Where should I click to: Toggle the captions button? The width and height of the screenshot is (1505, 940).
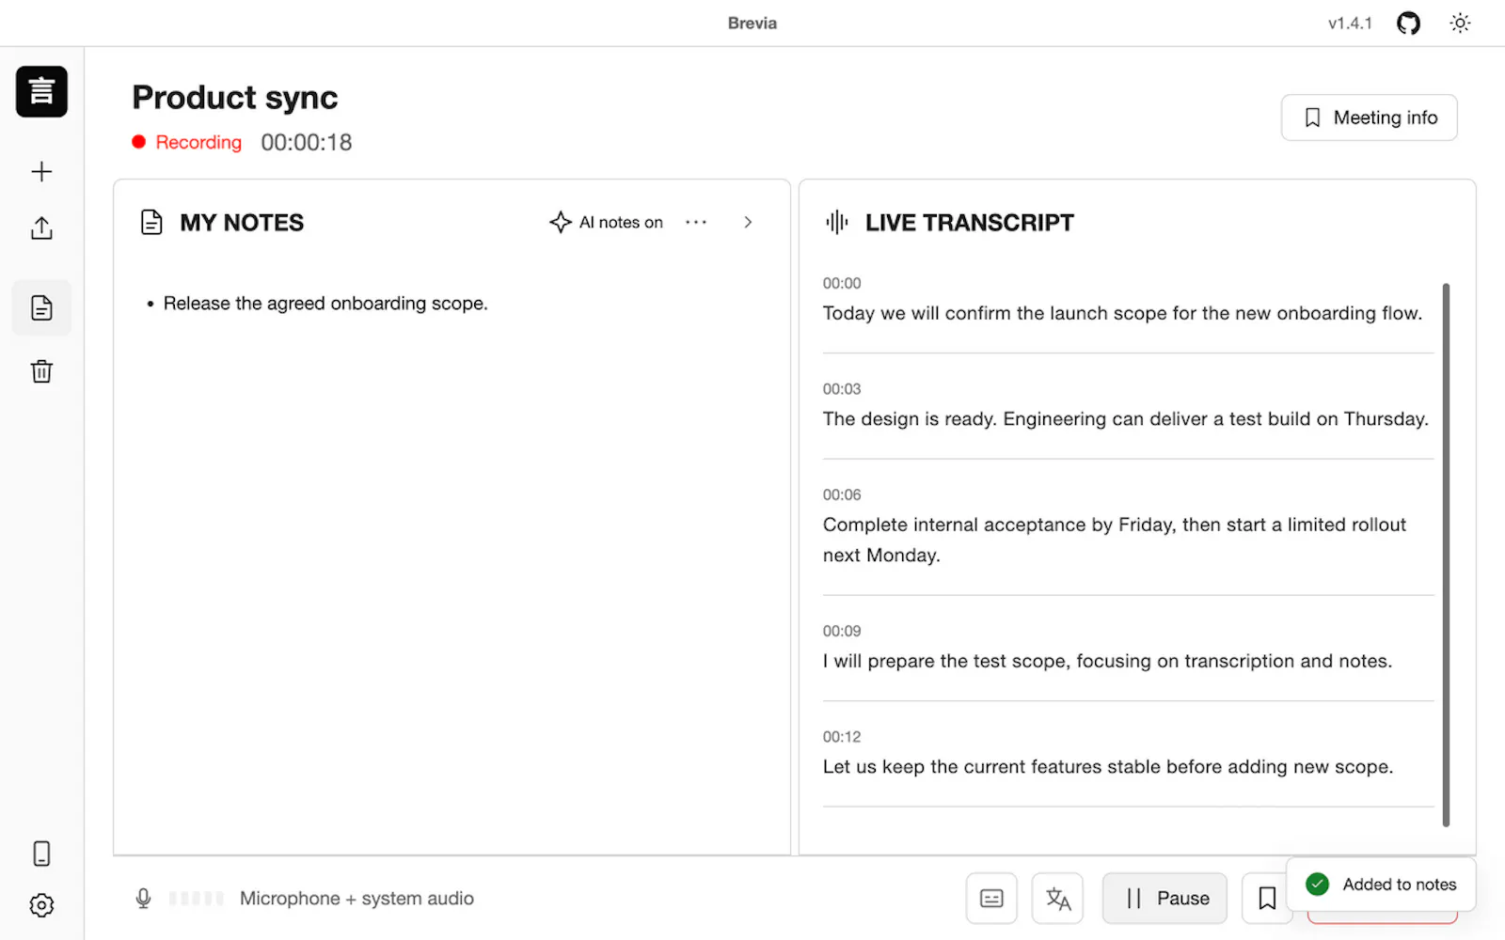pos(991,899)
